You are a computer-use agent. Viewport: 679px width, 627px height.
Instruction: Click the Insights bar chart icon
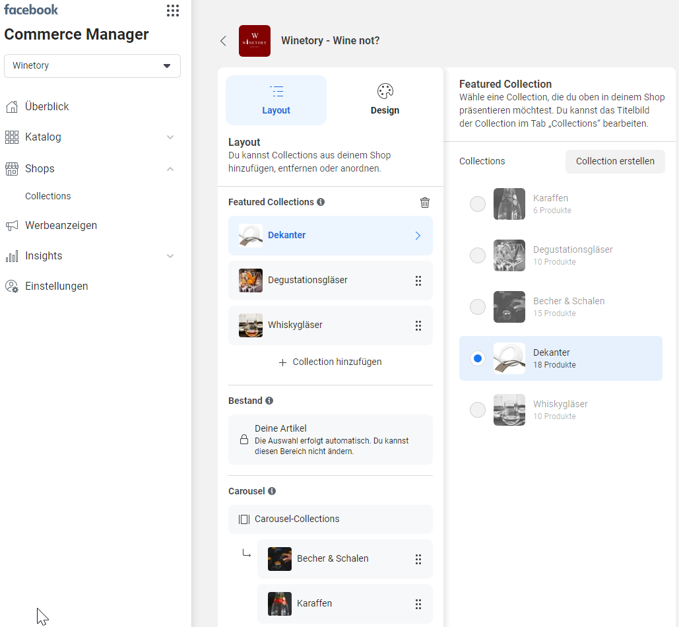point(12,256)
